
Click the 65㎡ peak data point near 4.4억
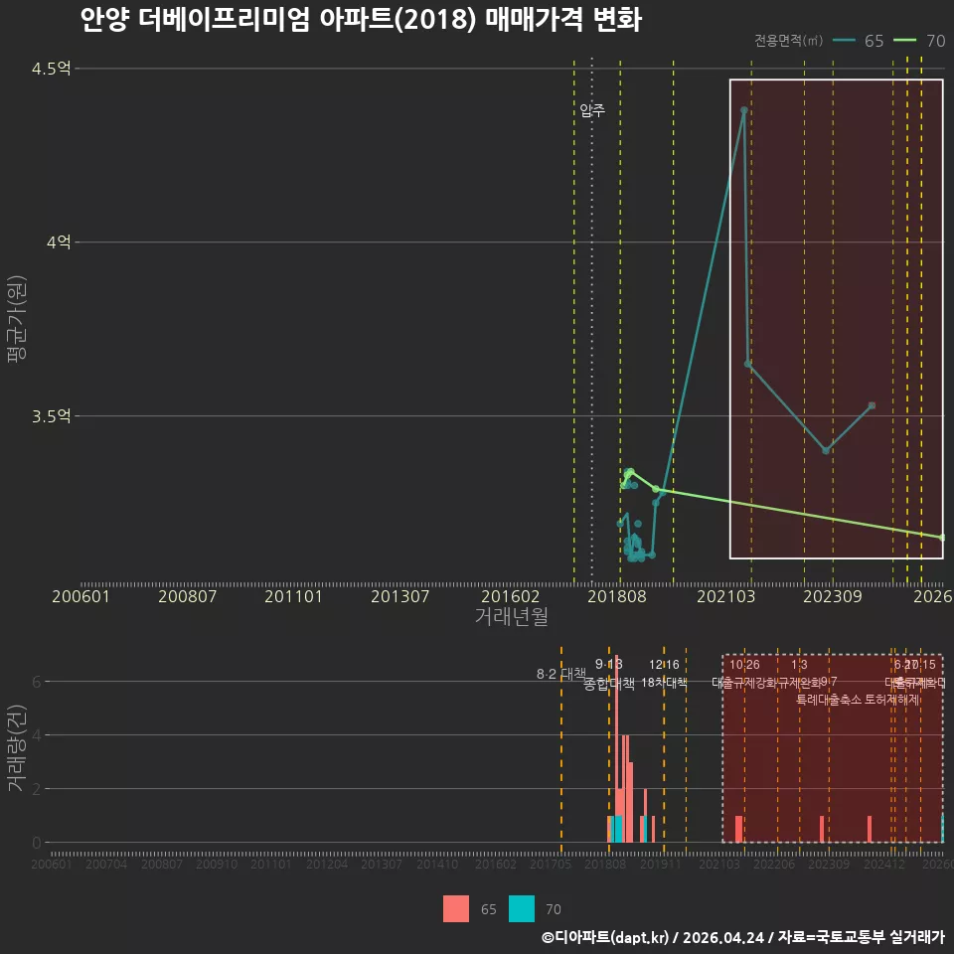tap(743, 110)
